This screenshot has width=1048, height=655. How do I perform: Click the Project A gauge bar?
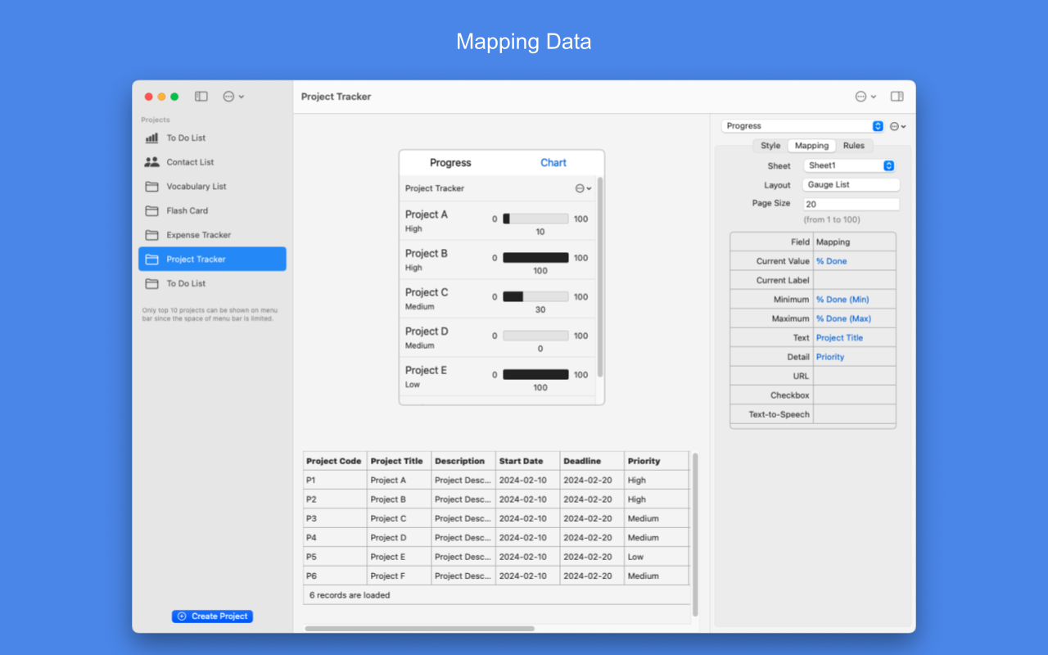click(535, 219)
